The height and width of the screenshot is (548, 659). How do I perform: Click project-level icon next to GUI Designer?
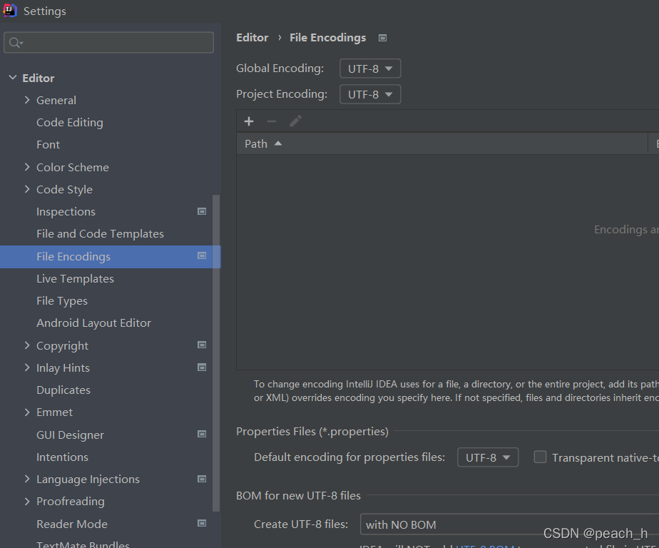(x=202, y=435)
